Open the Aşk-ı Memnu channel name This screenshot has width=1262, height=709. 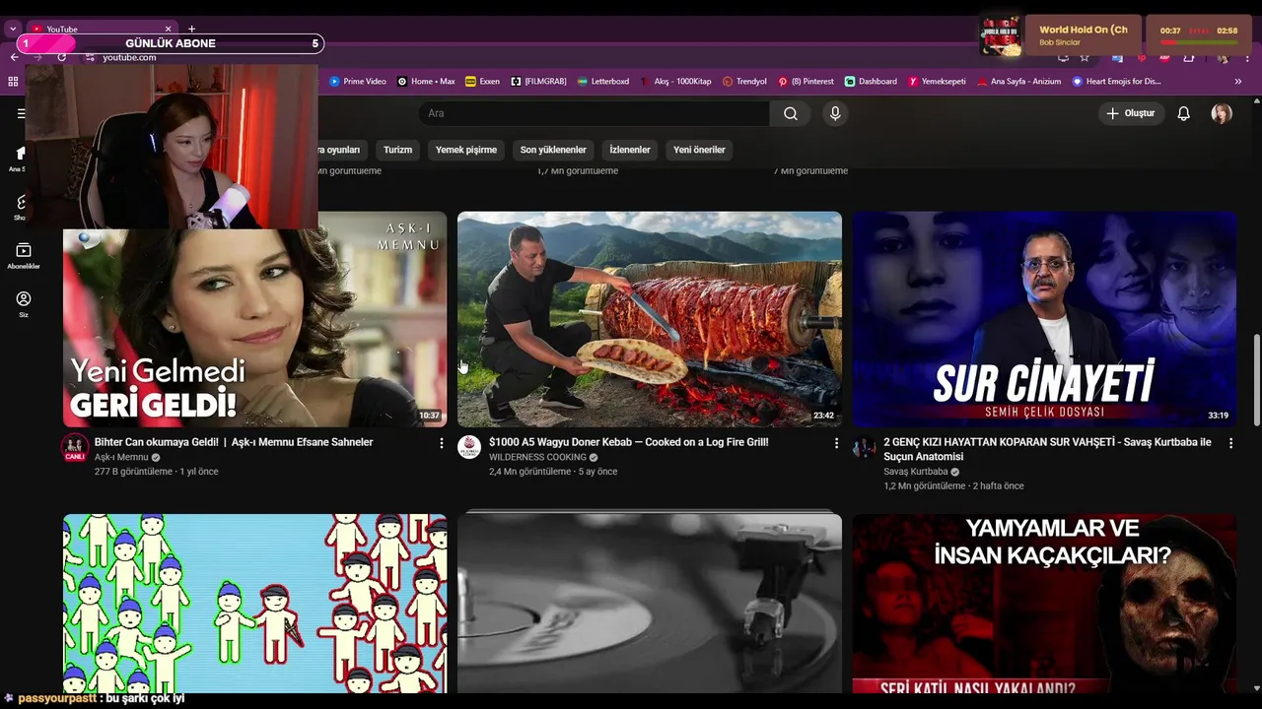121,457
